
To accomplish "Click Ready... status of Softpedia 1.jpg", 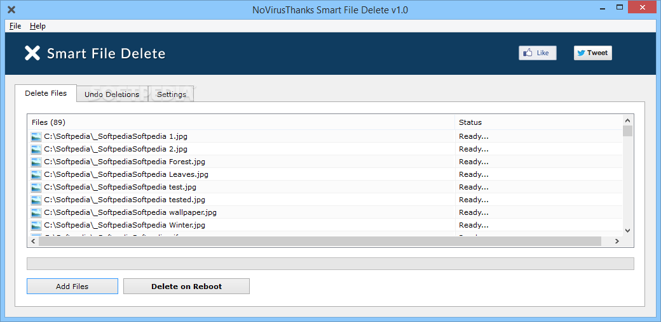I will [x=474, y=136].
